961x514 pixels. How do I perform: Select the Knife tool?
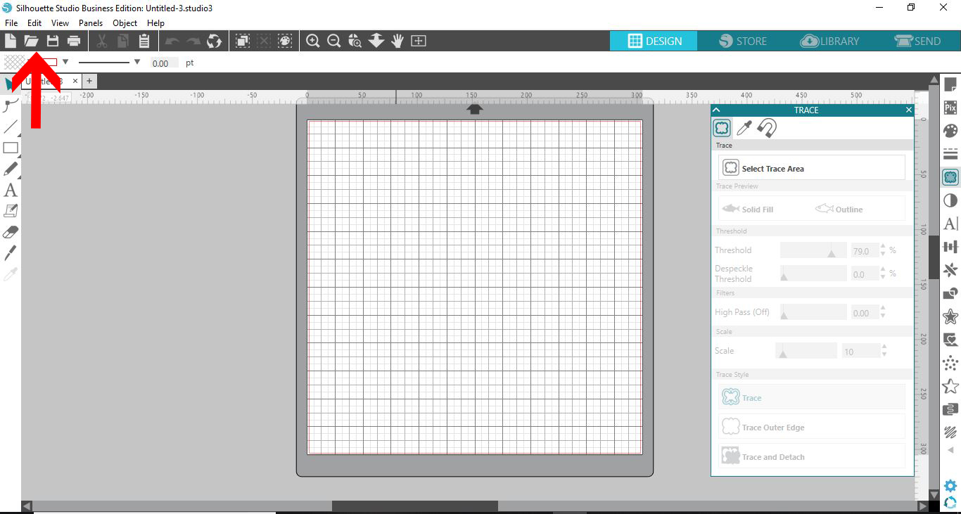pos(11,253)
